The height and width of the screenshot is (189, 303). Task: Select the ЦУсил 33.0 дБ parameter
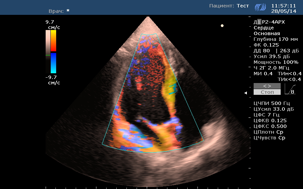274,109
